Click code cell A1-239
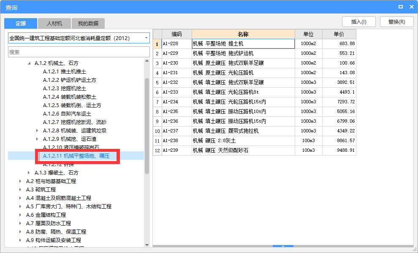 tap(177, 151)
